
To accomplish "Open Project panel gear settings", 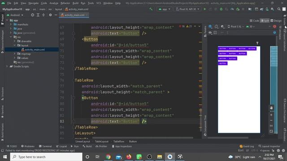I will click(x=50, y=15).
